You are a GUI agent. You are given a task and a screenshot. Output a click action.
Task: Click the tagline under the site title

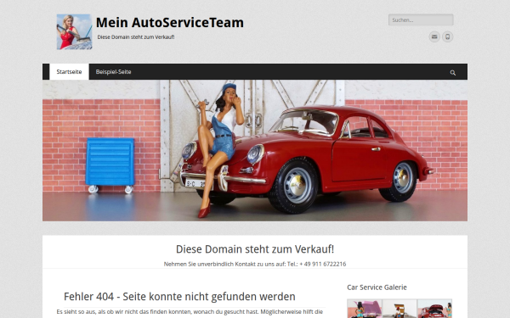tap(136, 37)
